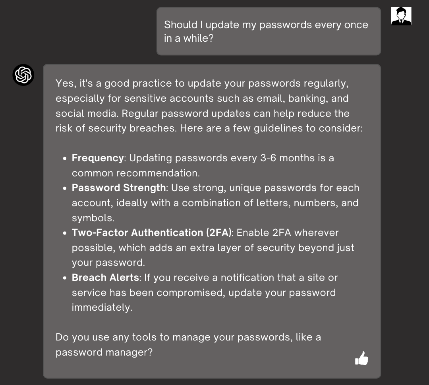Click the bullet point before "Breach Alerts"
Screen dimensions: 429x385
(65, 278)
